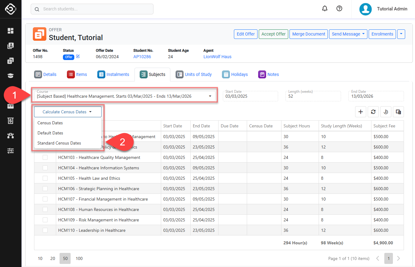Open the settings sliders sidebar icon
Screen dimensions: 415x267
[x=11, y=151]
